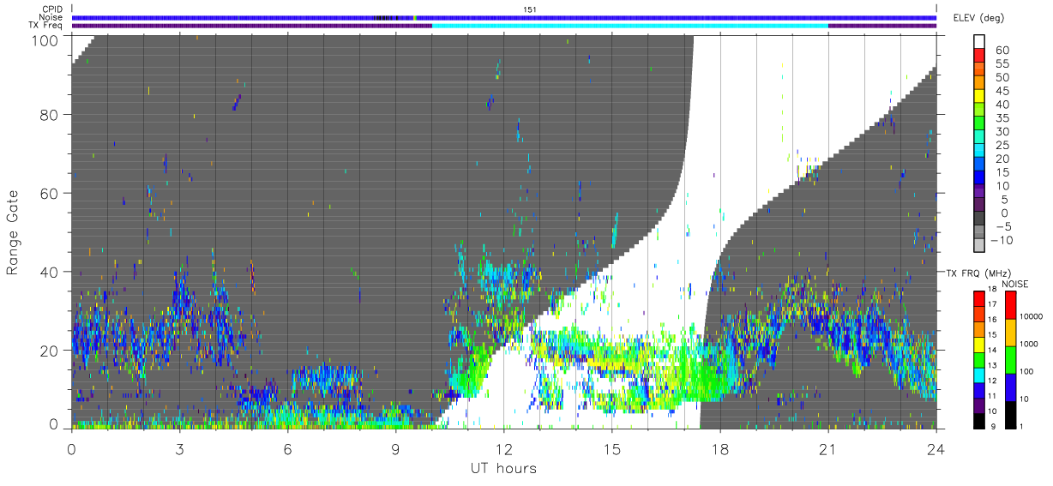Click the '45' value on ELEV colorbar
This screenshot has height=486, width=1053.
pos(1001,91)
